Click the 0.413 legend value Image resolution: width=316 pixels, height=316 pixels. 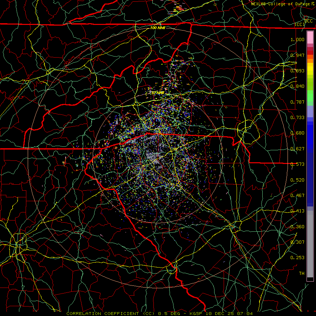(x=297, y=211)
